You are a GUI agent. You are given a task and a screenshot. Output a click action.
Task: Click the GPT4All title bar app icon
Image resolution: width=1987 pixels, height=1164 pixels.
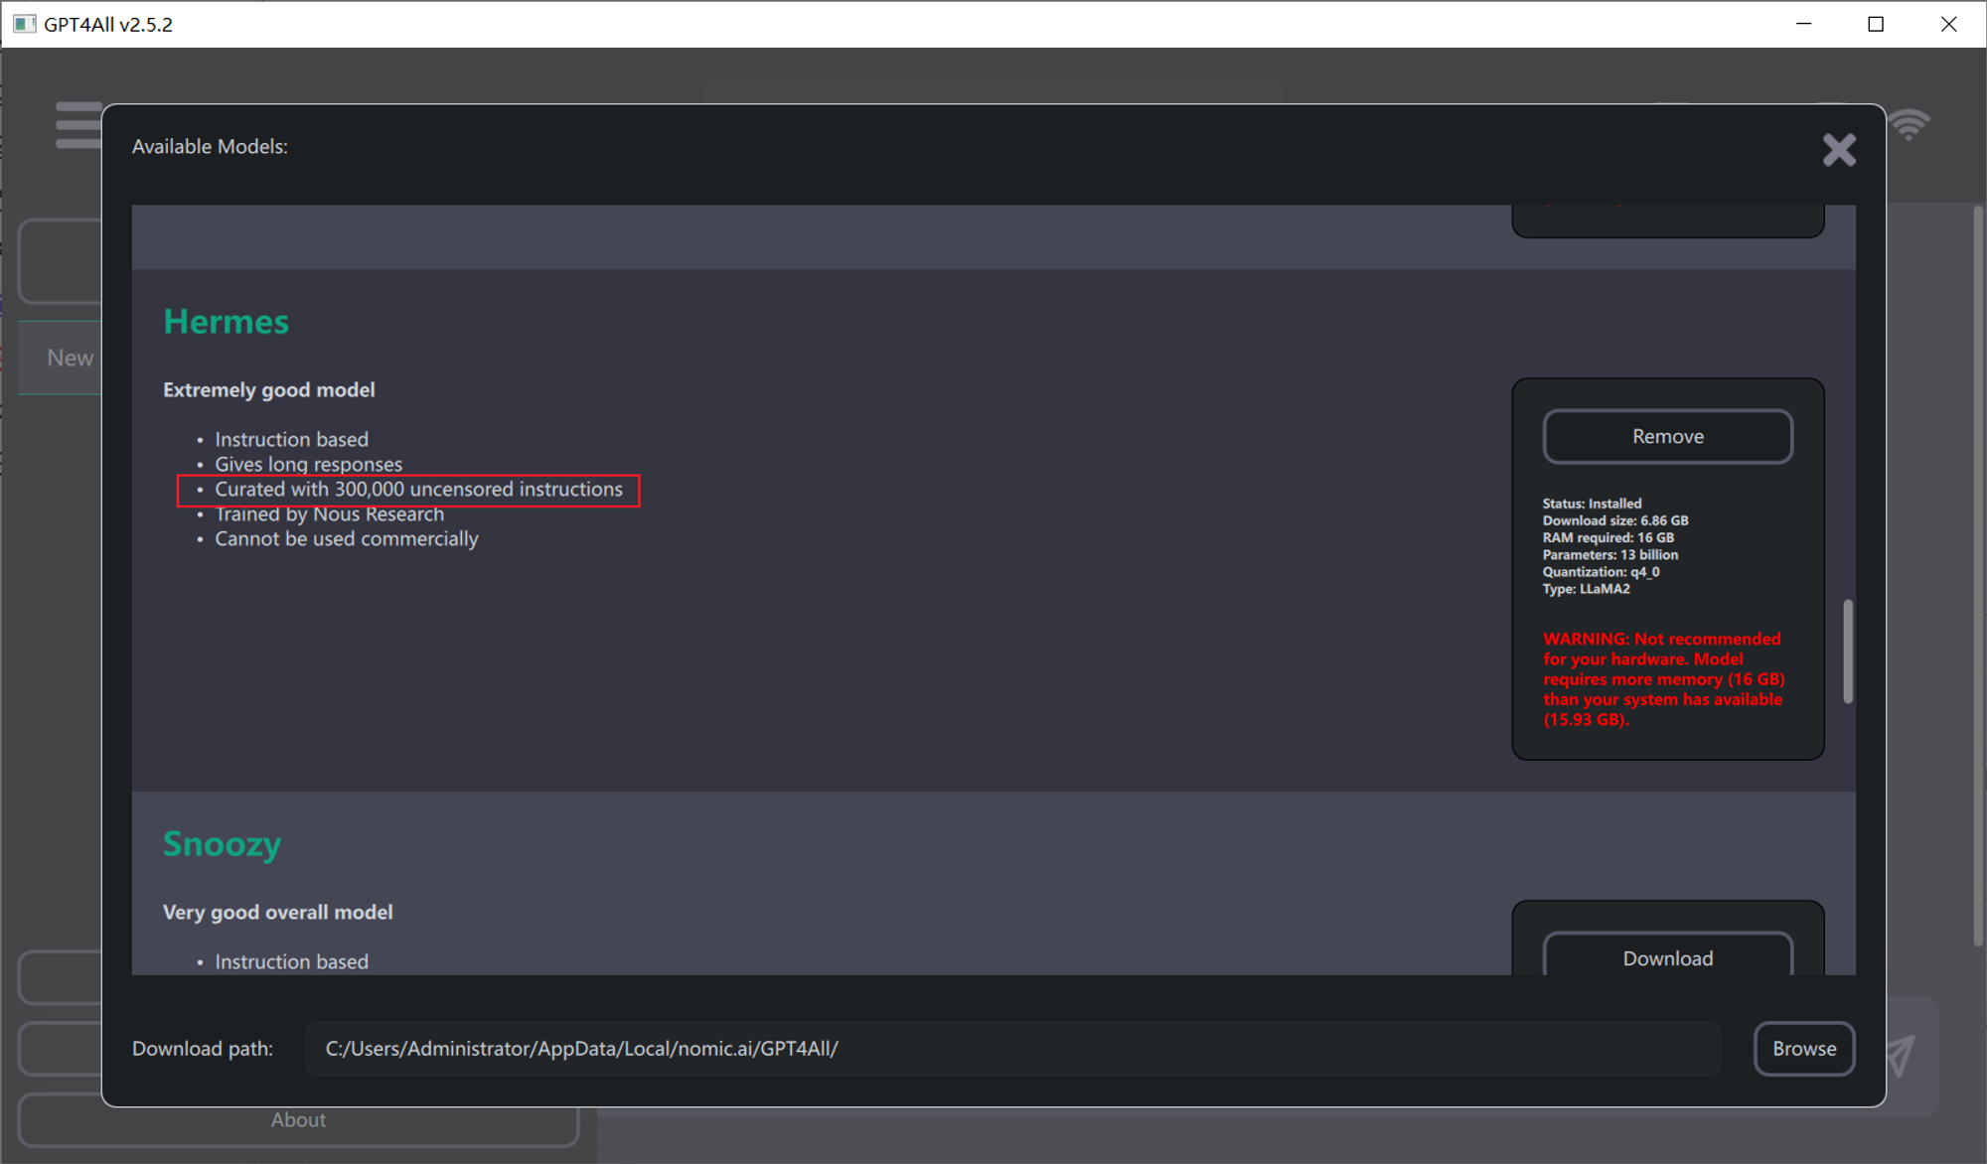click(x=24, y=24)
